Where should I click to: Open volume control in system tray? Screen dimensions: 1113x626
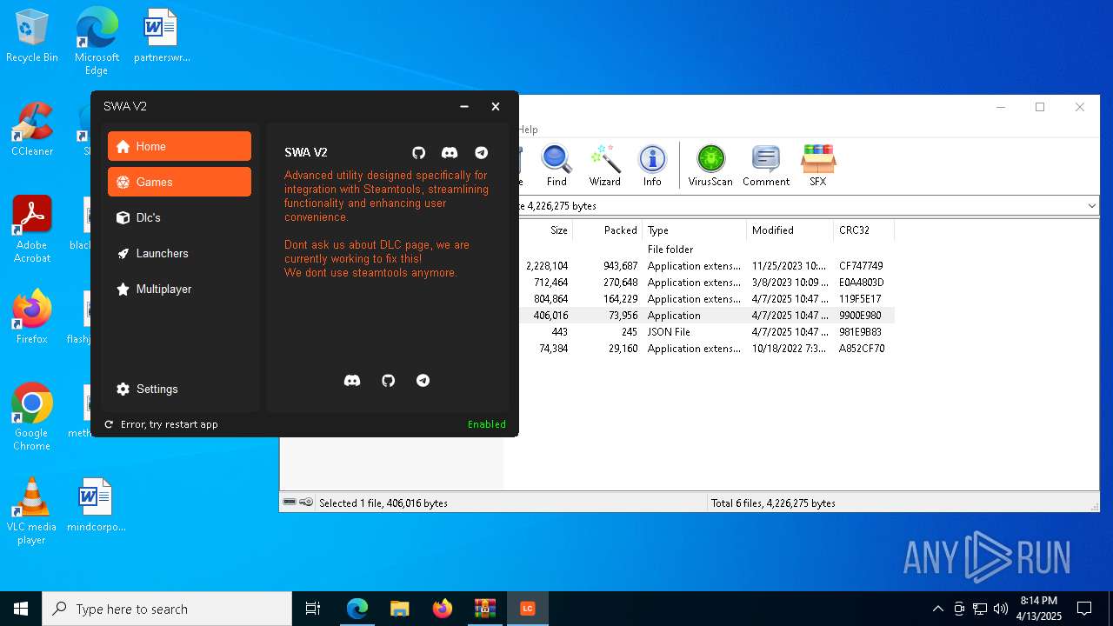(1001, 609)
